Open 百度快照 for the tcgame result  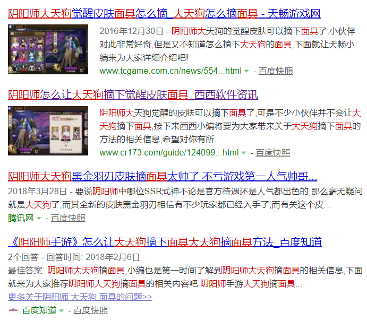tap(276, 71)
